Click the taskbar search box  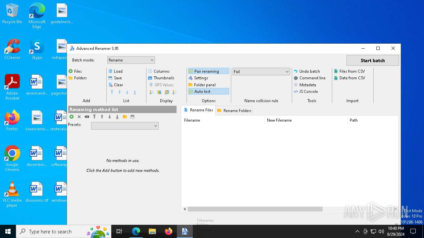point(64,231)
